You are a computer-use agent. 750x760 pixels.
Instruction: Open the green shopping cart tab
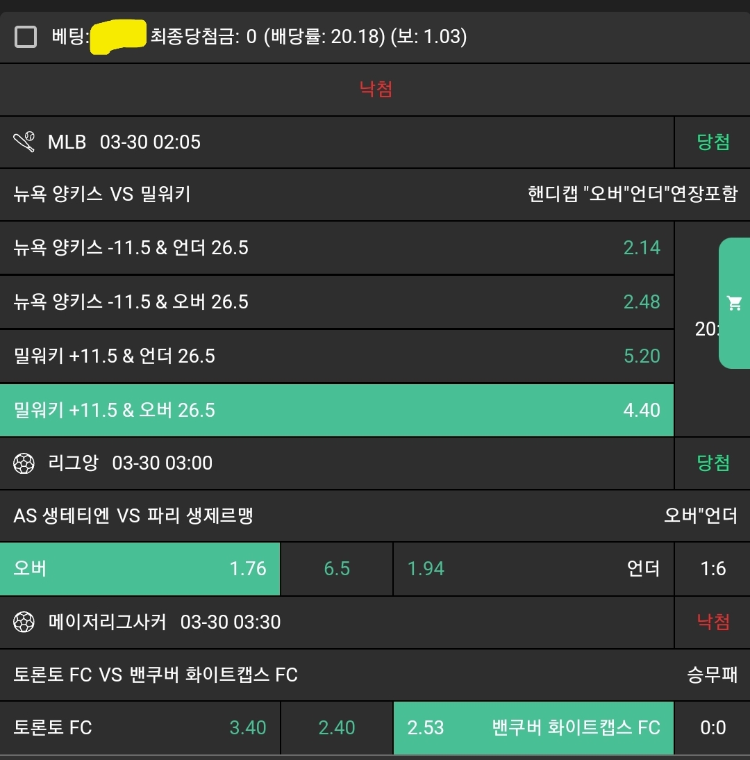tap(734, 303)
